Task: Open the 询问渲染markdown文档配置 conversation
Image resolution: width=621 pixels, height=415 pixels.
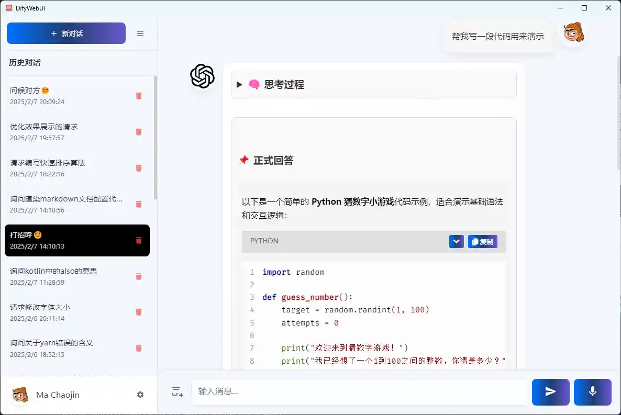Action: 77,204
